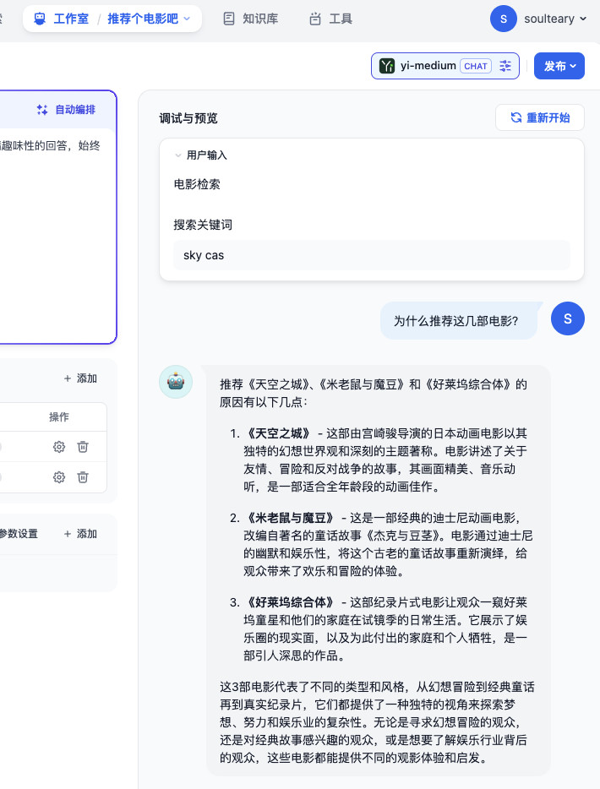Click 《好莱坞综合体》 bold title in reply
This screenshot has width=600, height=789.
coord(291,603)
